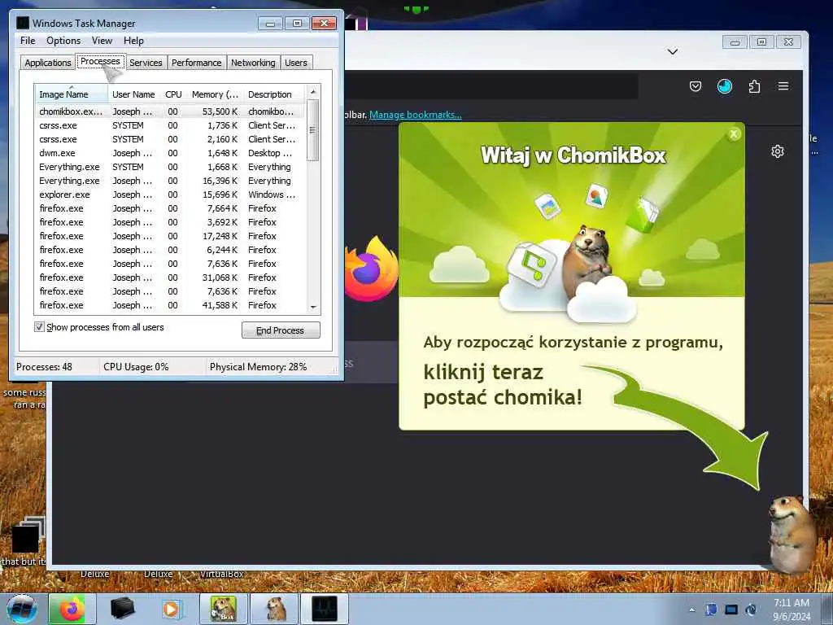This screenshot has width=833, height=625.
Task: Select Everything.exe row owned by SYSTEM
Action: tap(171, 167)
